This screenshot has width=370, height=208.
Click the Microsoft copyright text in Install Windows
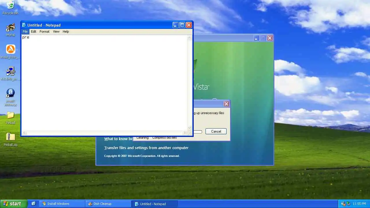click(x=142, y=156)
